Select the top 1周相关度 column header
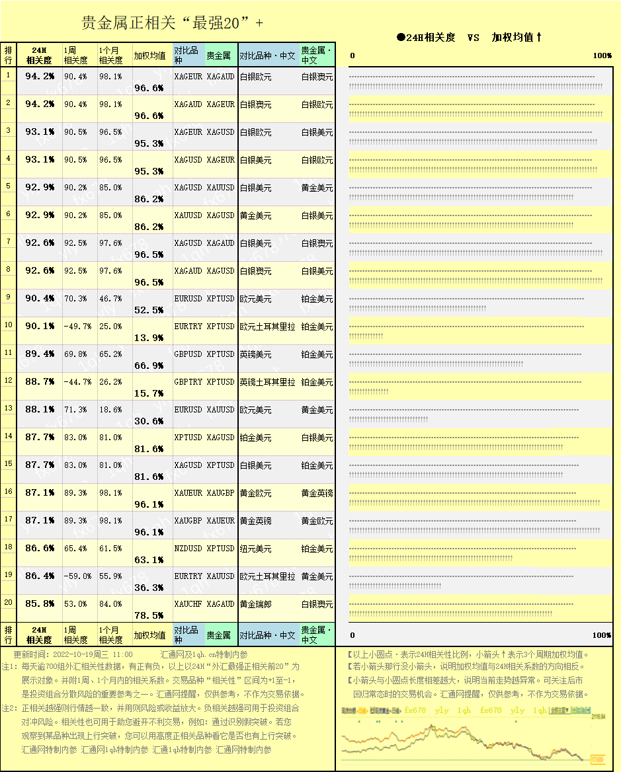 coord(75,55)
